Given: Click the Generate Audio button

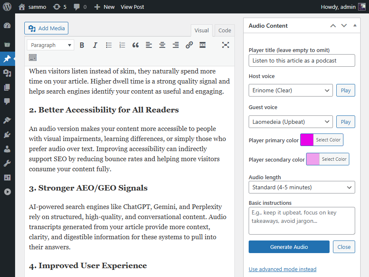Looking at the screenshot, I should coord(289,247).
